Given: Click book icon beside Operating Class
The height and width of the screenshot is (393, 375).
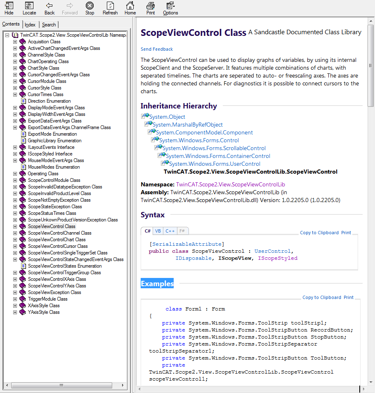Looking at the screenshot, I should click(x=23, y=174).
